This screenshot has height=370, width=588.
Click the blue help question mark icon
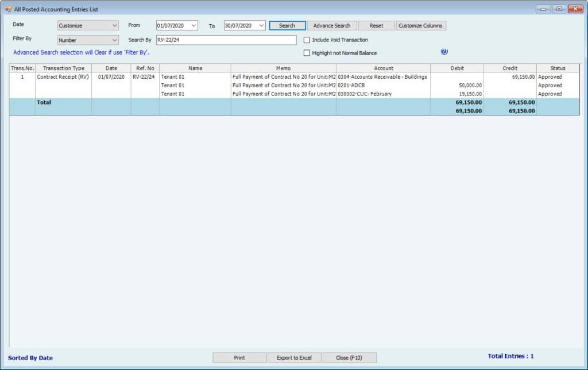click(x=444, y=52)
